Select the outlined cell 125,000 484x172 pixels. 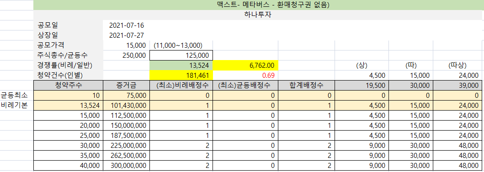pos(181,56)
